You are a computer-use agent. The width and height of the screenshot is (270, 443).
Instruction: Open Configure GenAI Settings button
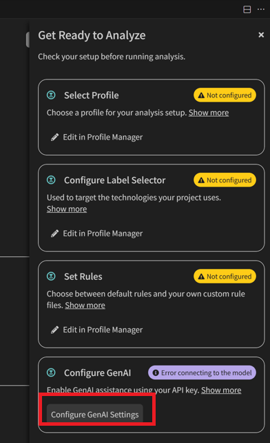pyautogui.click(x=94, y=414)
